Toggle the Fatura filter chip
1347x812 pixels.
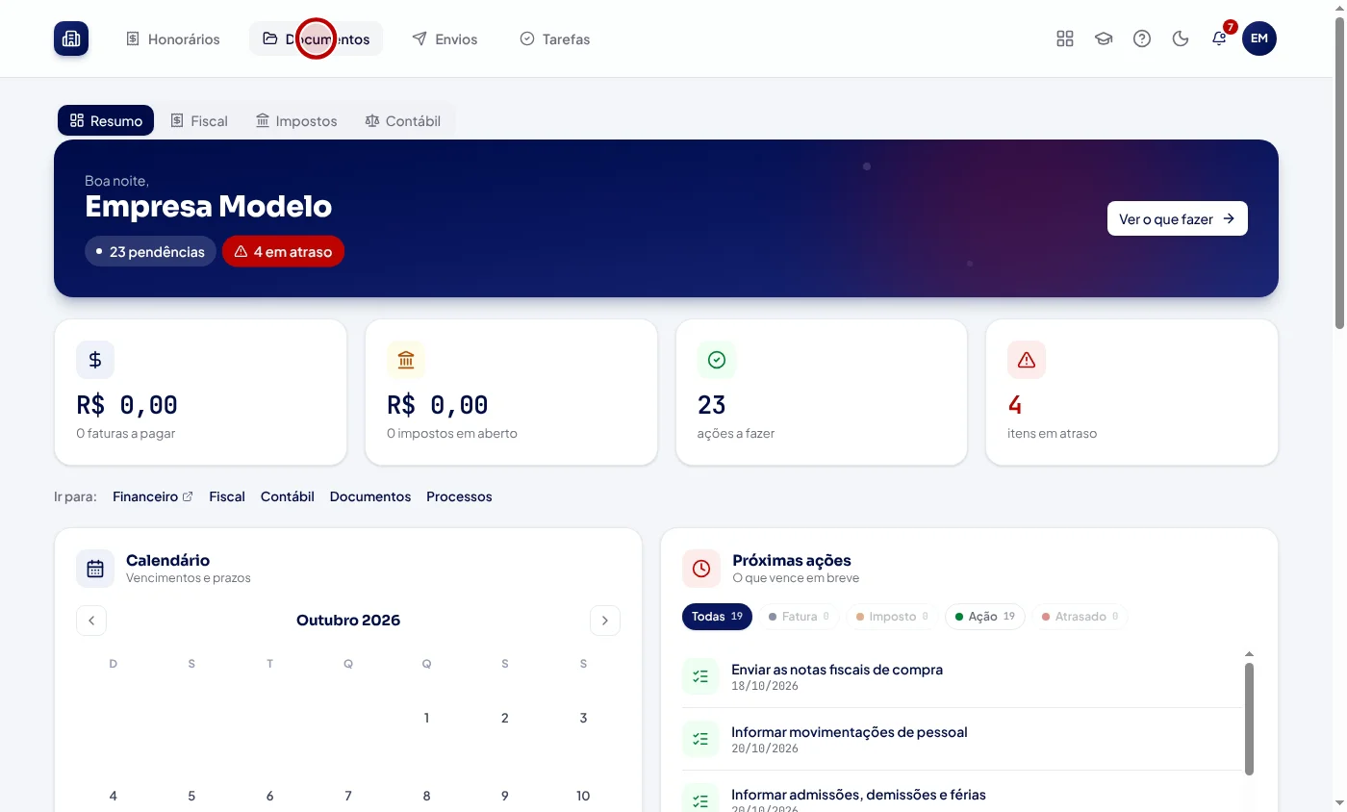800,617
